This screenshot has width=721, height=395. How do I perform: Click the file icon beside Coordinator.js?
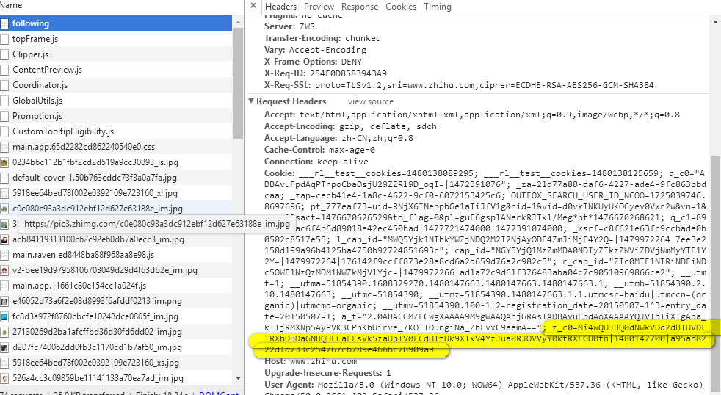click(4, 85)
